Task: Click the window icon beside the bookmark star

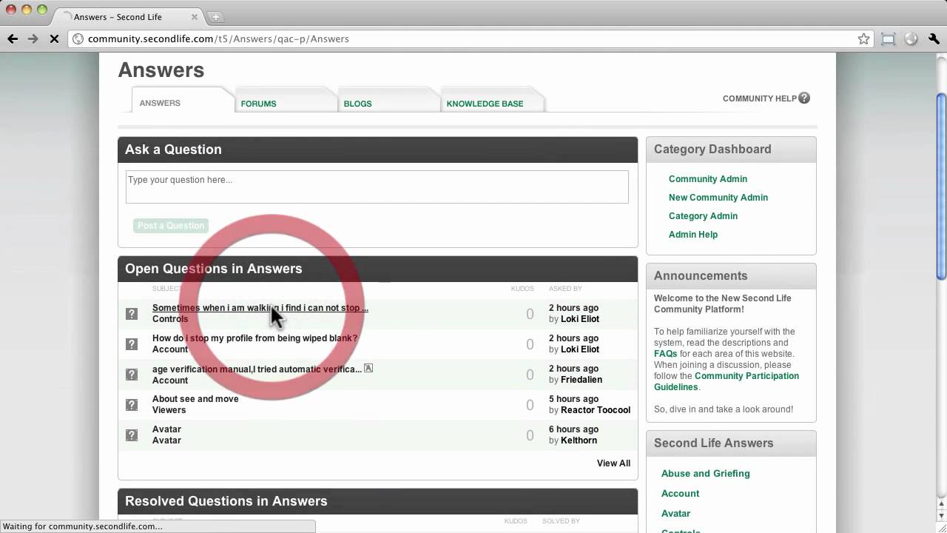Action: tap(888, 39)
